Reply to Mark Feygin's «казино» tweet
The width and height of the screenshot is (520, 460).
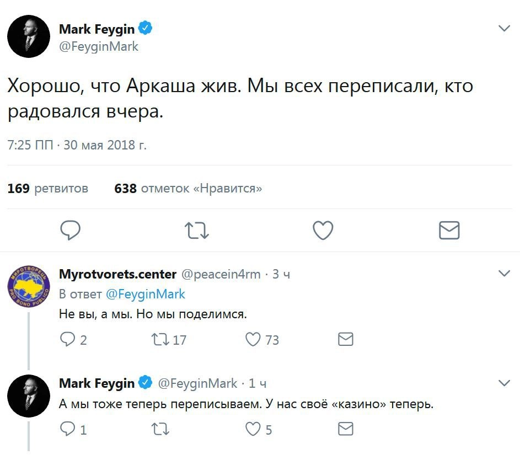67,429
